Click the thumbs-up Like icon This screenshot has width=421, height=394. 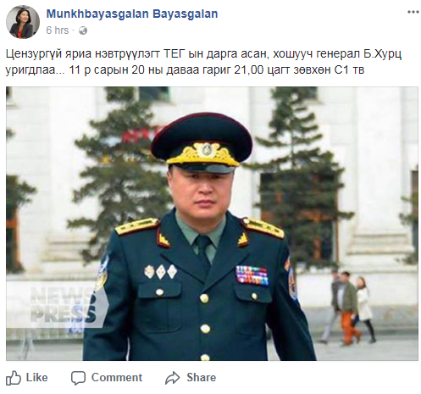point(14,378)
